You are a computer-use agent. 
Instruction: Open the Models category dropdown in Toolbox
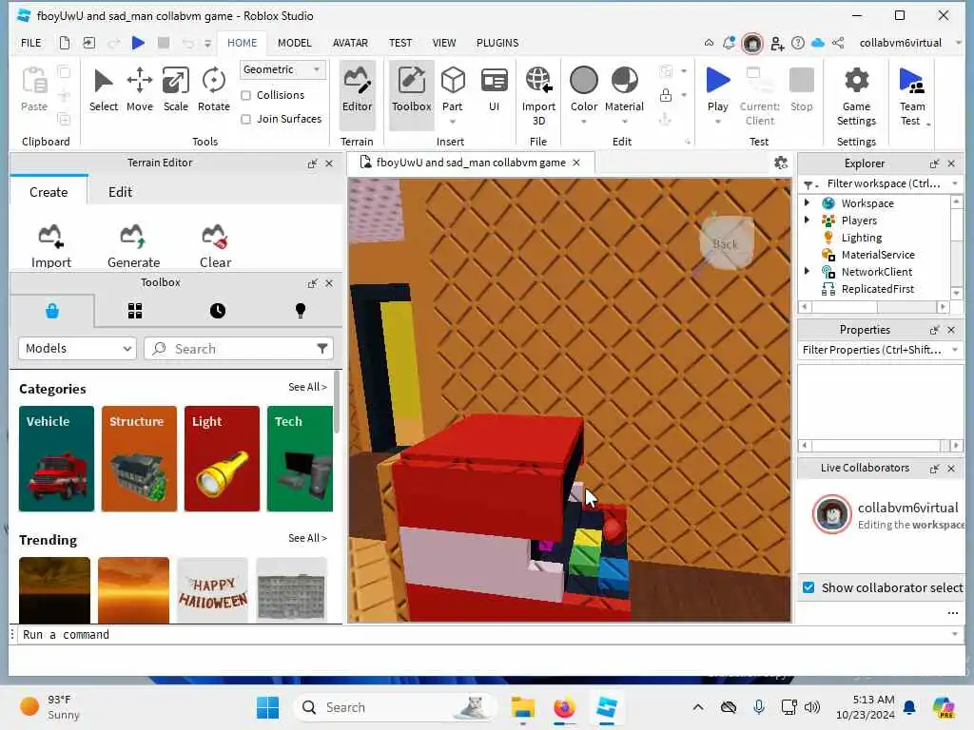pyautogui.click(x=77, y=348)
